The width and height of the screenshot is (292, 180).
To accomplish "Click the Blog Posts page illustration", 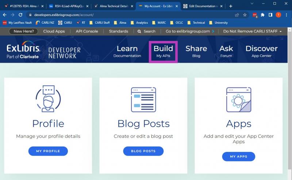I will [143, 100].
